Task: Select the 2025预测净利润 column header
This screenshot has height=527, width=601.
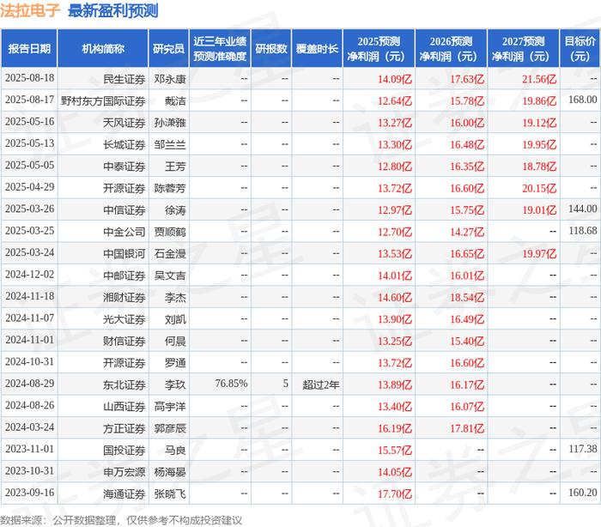Action: [x=379, y=49]
